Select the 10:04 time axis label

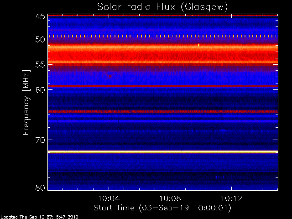[109, 198]
